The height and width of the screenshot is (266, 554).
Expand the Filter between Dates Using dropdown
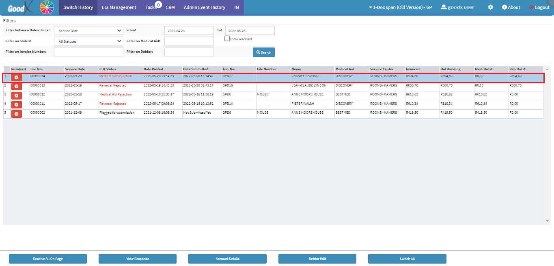88,30
